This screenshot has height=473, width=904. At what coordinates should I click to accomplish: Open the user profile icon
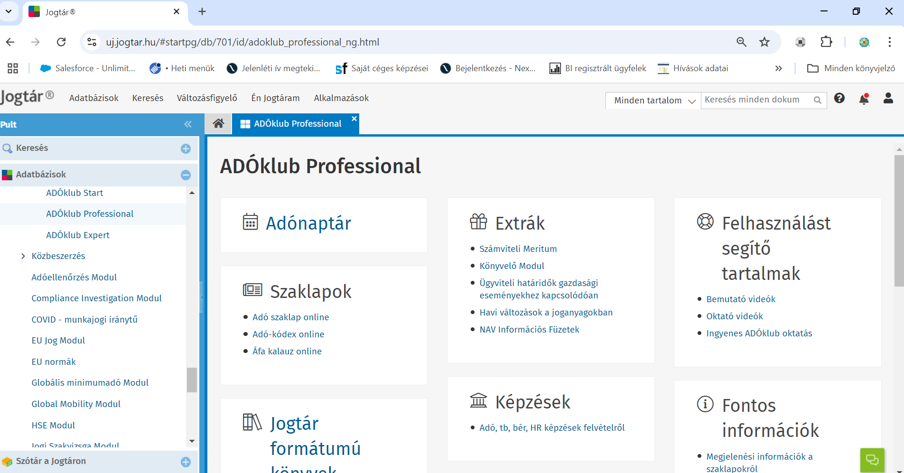click(x=888, y=98)
